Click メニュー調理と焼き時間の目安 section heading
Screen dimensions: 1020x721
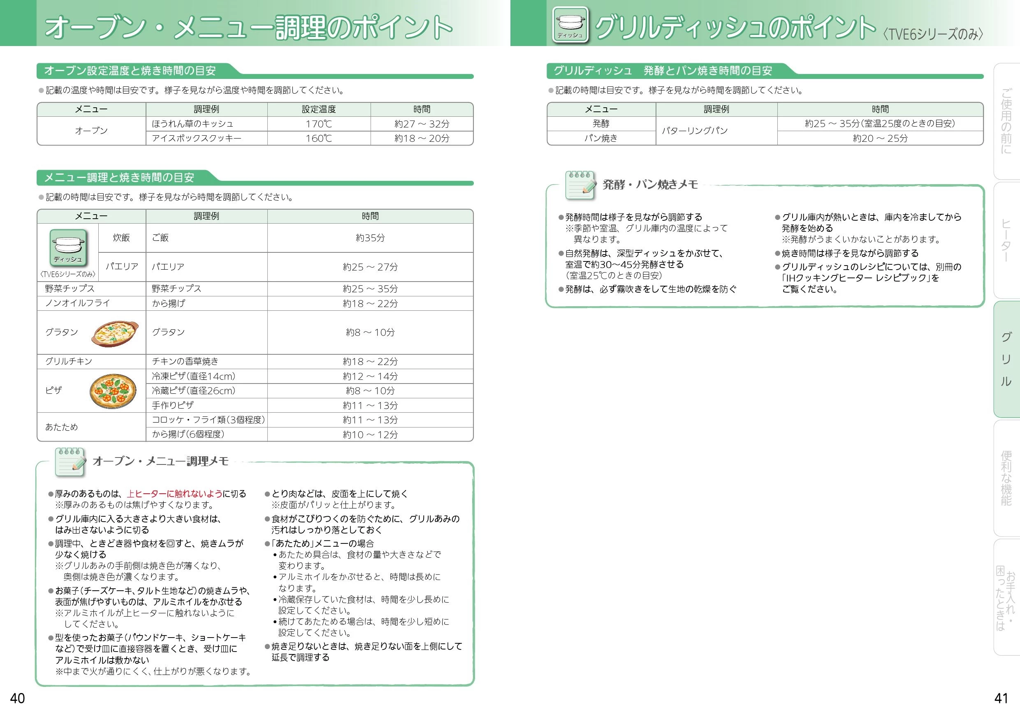[119, 178]
